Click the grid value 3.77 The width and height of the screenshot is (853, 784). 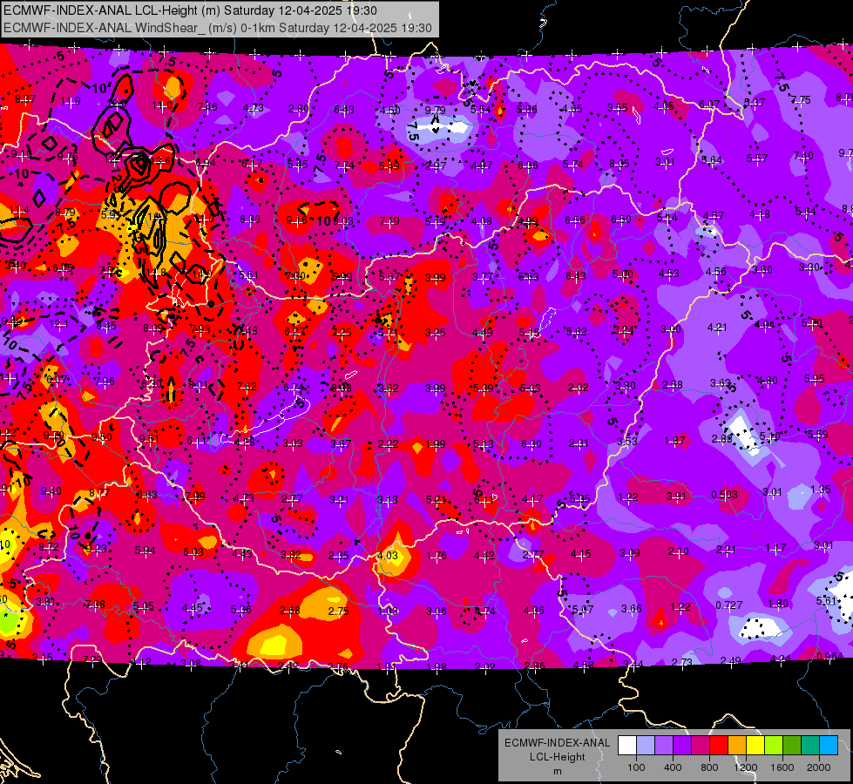click(x=483, y=276)
